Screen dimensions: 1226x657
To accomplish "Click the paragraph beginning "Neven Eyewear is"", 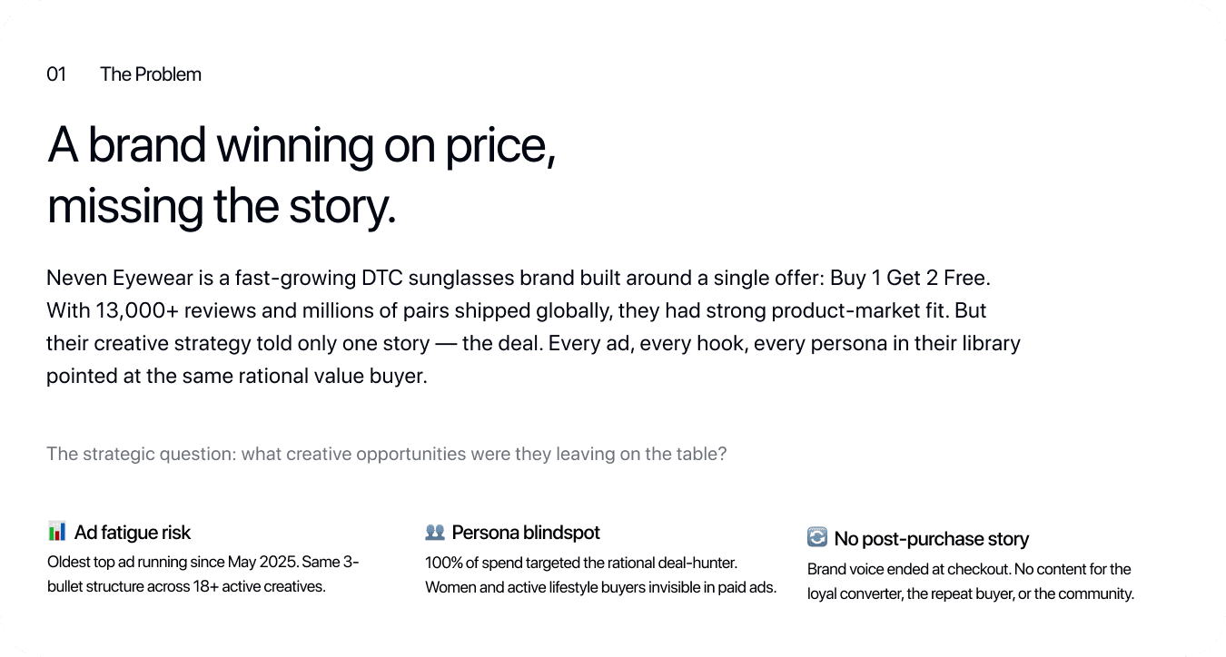I will [534, 327].
